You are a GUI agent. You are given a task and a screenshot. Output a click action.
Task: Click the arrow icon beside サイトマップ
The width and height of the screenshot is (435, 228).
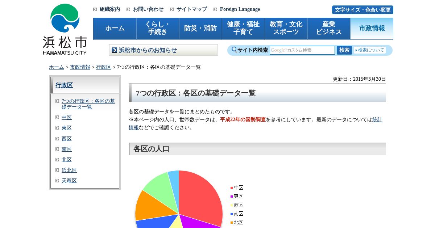click(172, 9)
